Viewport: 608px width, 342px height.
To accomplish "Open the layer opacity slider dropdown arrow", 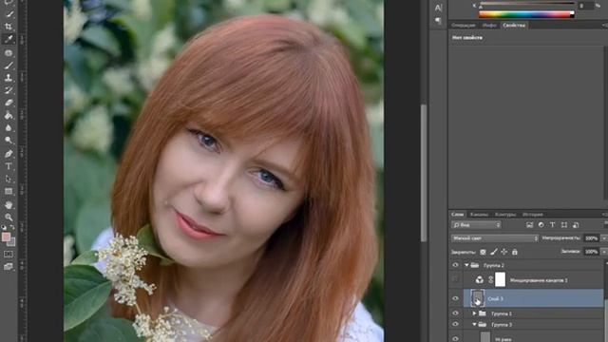I will coord(603,238).
